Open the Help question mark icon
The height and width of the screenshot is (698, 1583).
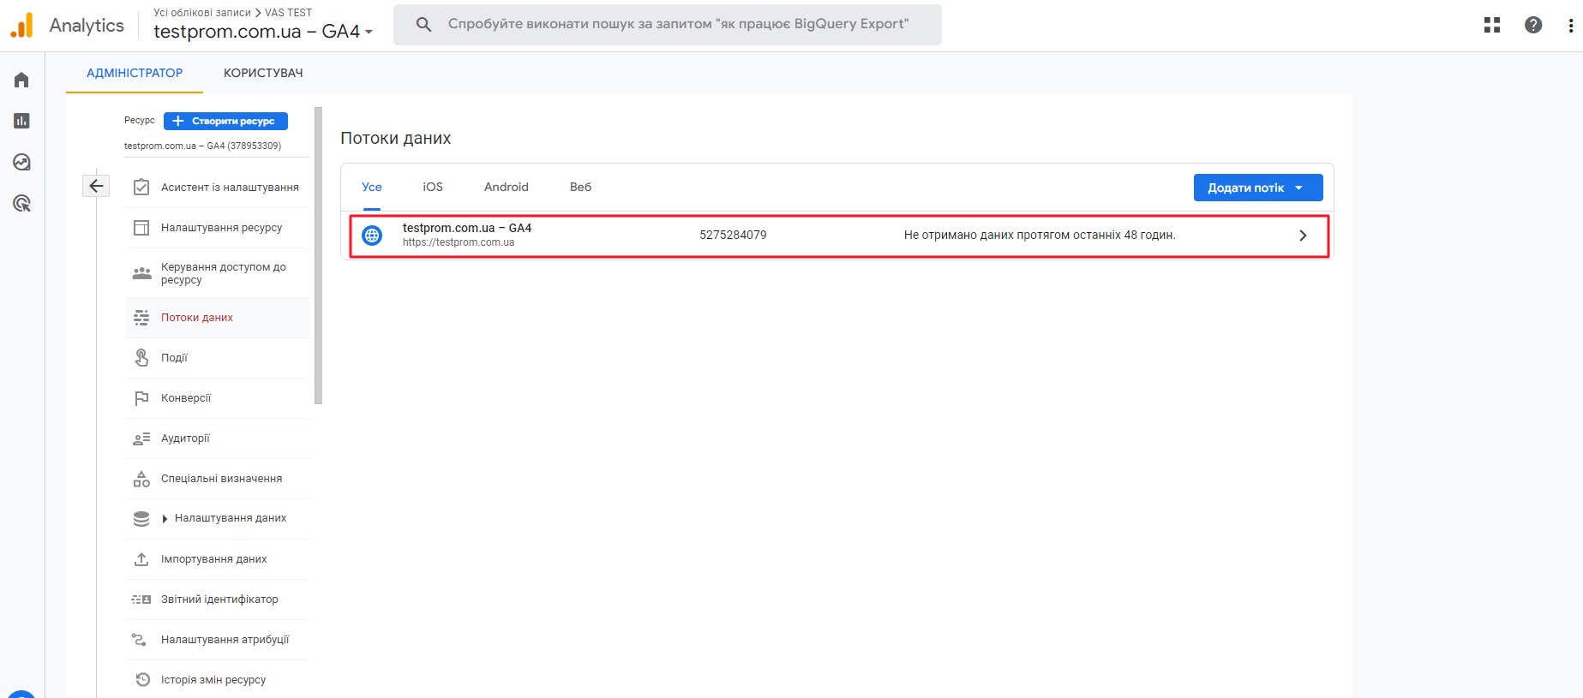click(x=1533, y=25)
